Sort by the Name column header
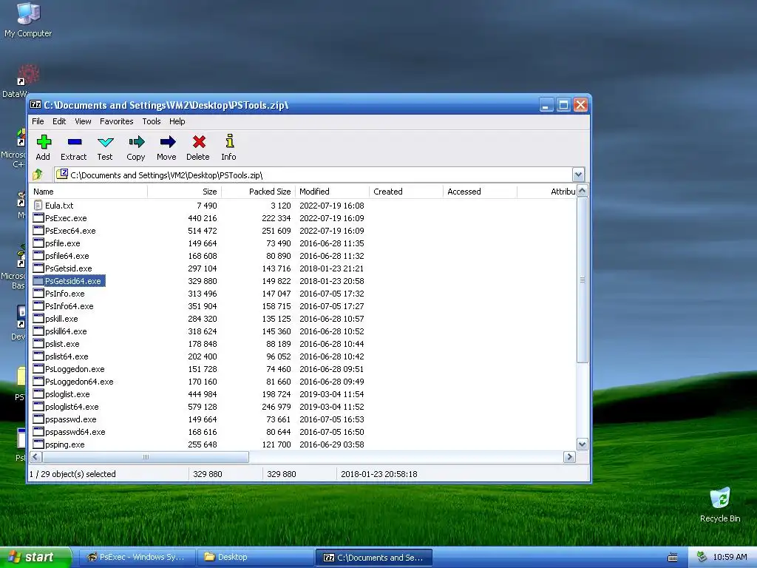Screen dimensions: 757x568 coord(89,192)
